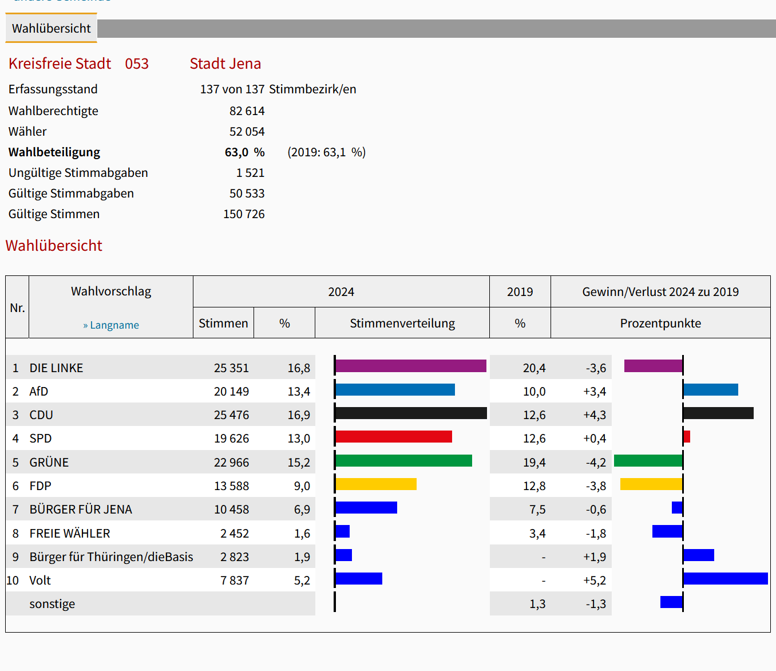Image resolution: width=776 pixels, height=671 pixels.
Task: Click the -3,8 change value for FDP
Action: click(596, 486)
